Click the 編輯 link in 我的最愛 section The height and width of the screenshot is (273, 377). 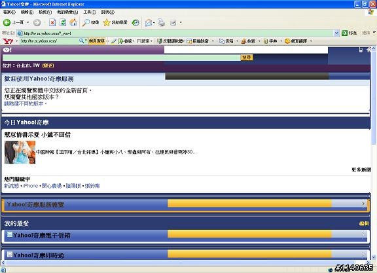(x=364, y=223)
